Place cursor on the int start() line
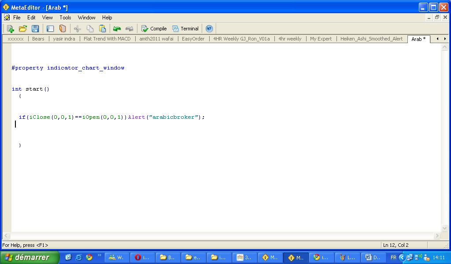 30,89
